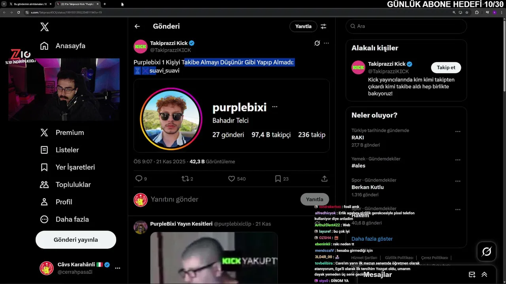
Task: Click the site info icon in the address bar
Action: pos(27,12)
